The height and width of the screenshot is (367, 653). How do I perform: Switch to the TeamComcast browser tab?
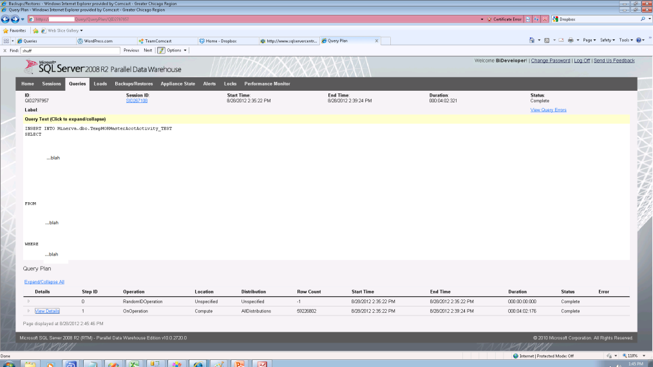[x=168, y=41]
